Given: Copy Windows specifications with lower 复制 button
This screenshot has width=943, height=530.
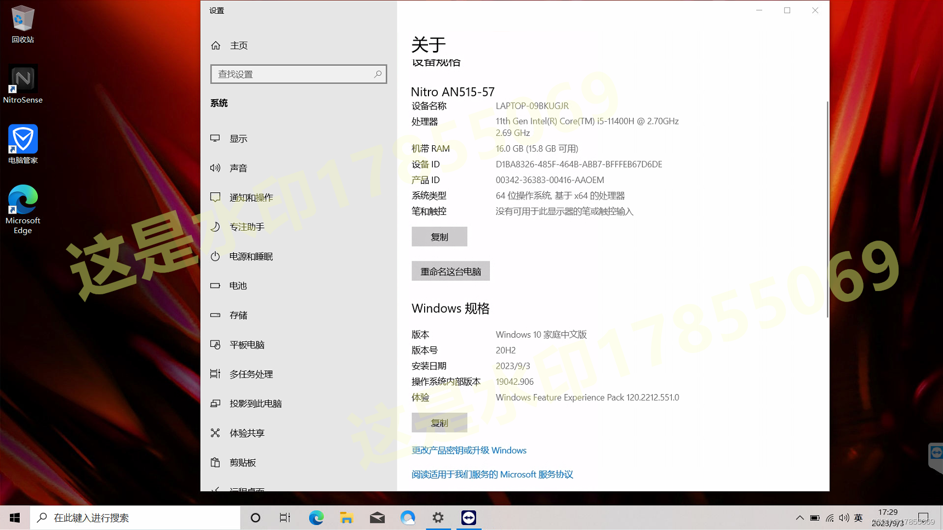Looking at the screenshot, I should 439,423.
